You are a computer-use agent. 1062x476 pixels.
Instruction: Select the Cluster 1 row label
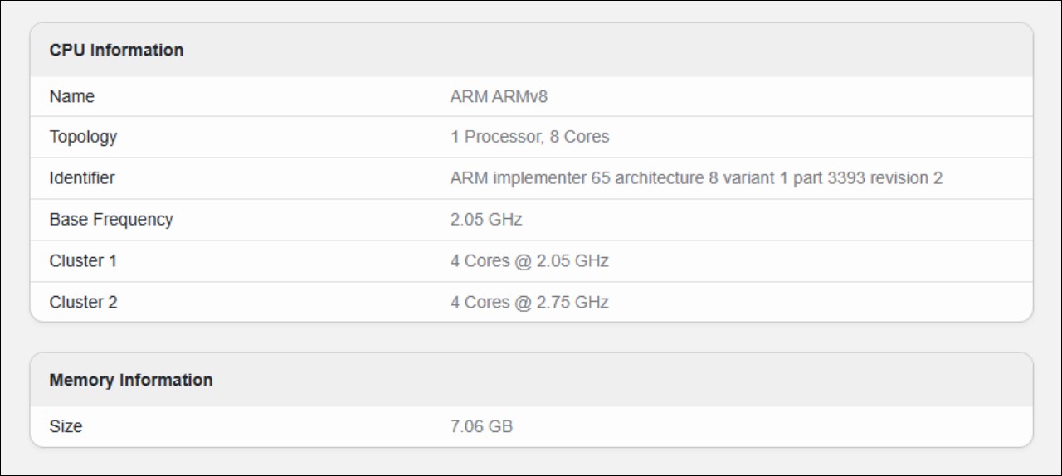point(83,260)
